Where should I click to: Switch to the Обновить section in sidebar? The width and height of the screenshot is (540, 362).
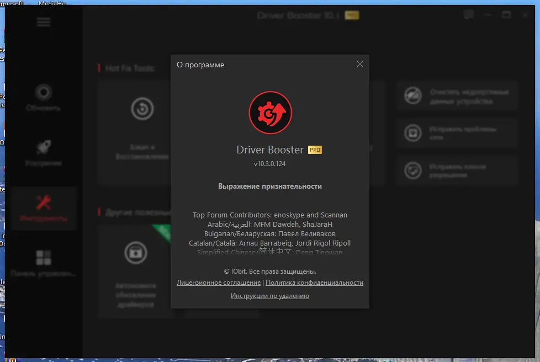tap(43, 98)
